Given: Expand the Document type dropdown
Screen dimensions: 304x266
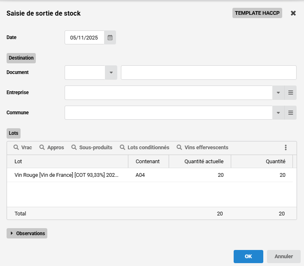Looking at the screenshot, I should 111,73.
